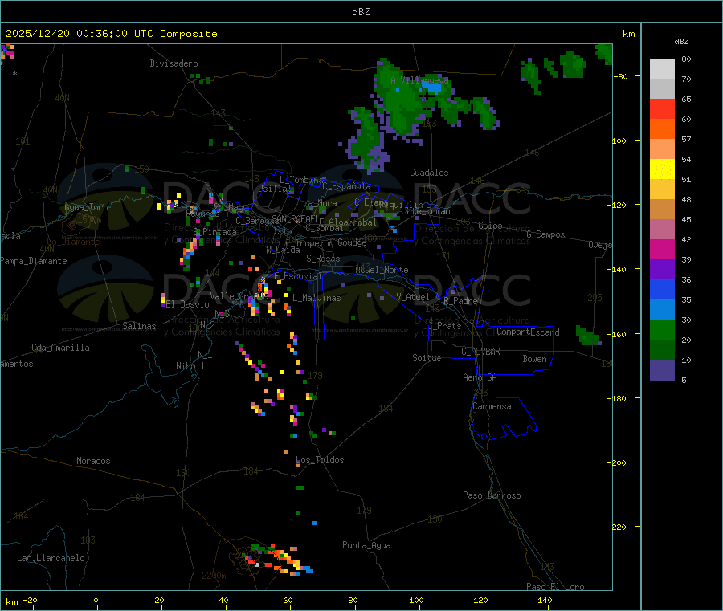Click the yellow 51-54 dBZ legend swatch

(x=662, y=169)
